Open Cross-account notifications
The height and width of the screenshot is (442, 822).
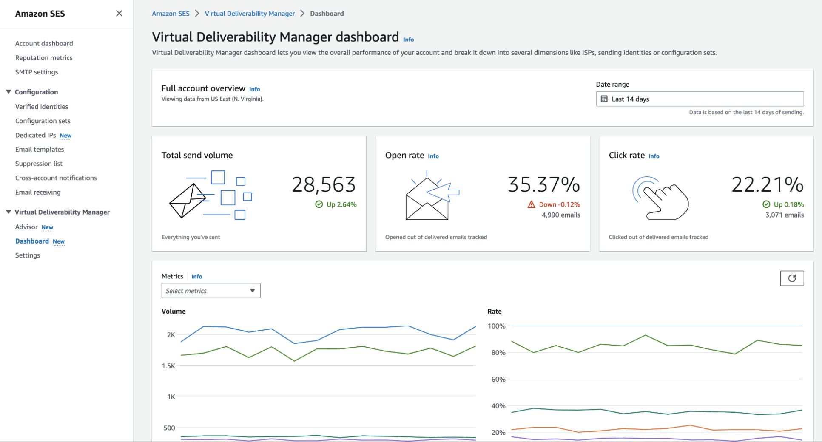point(56,178)
